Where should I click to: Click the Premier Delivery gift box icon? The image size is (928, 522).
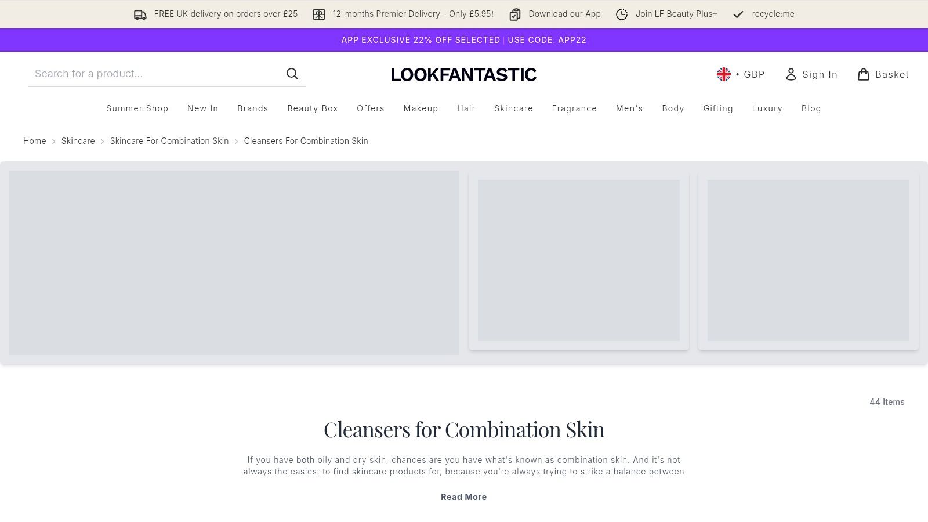click(x=319, y=14)
